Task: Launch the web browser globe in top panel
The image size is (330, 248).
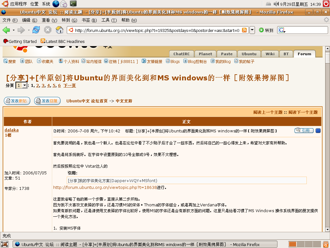Action: coord(56,4)
